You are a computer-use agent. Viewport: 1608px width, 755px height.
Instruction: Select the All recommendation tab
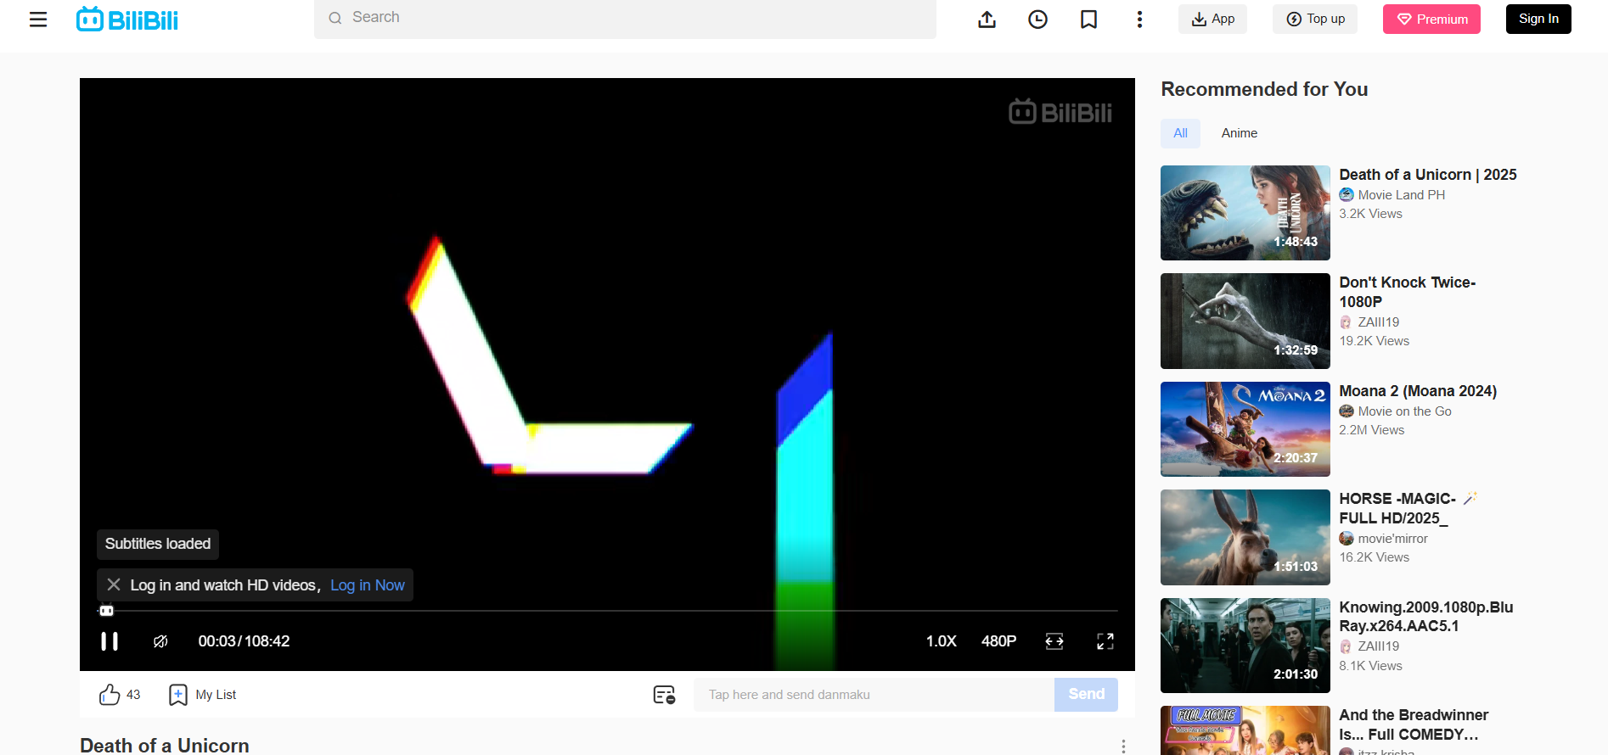click(x=1180, y=133)
